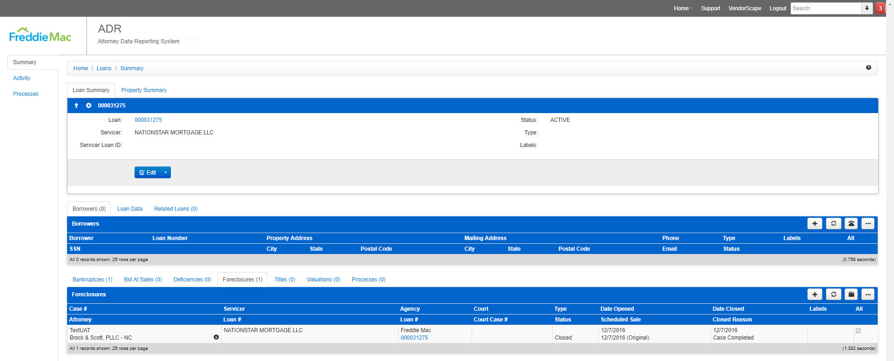Click All column header in Borrowers table
Viewport: 894px width, 361px height.
851,238
